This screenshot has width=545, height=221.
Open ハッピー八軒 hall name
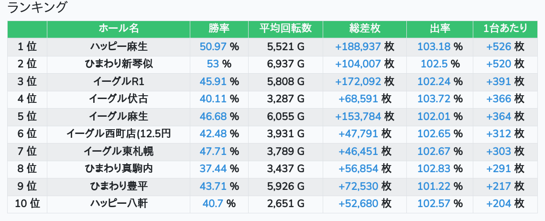[119, 204]
